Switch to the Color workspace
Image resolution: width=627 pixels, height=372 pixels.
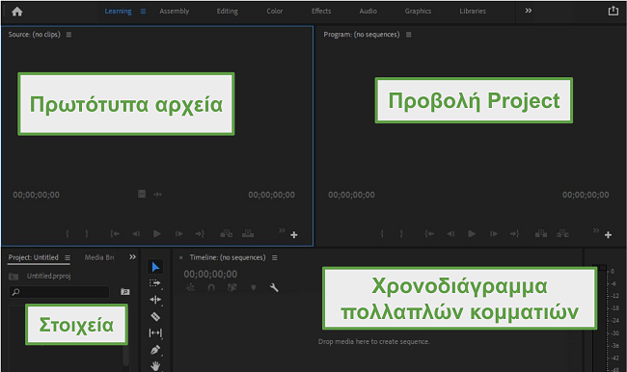click(x=274, y=12)
